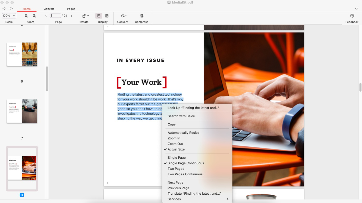Switch to Single Page mode
The image size is (362, 203).
176,157
